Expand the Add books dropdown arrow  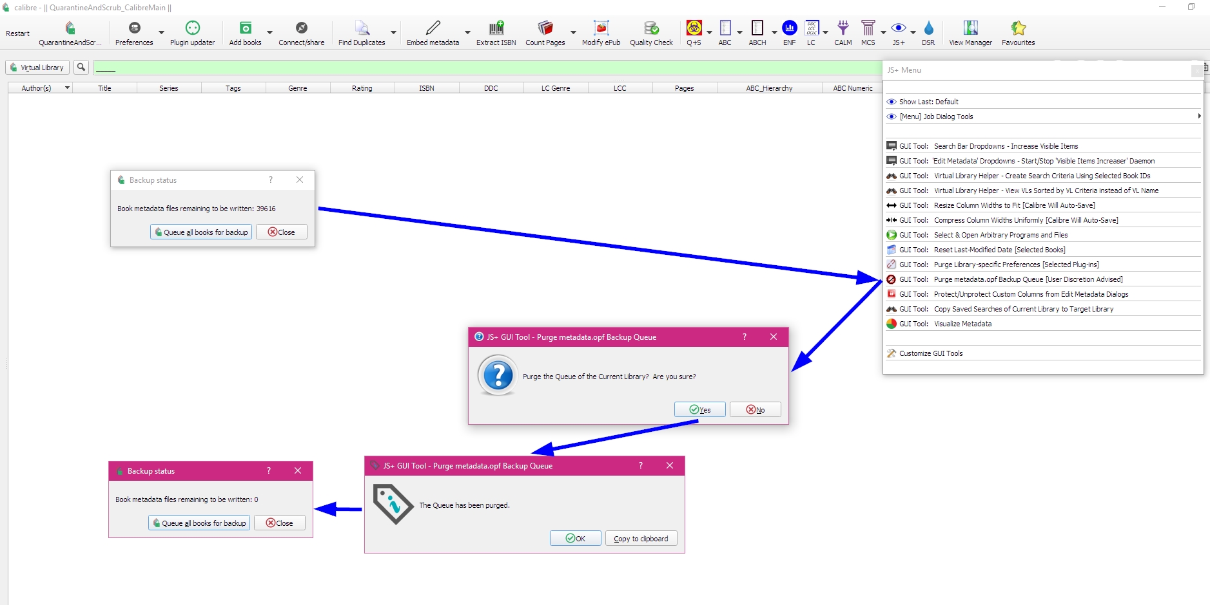pos(269,32)
